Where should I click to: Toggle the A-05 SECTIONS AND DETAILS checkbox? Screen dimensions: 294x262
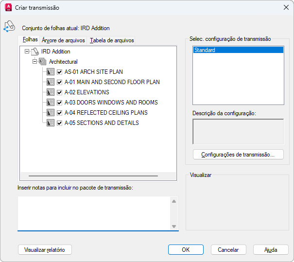tap(60, 123)
